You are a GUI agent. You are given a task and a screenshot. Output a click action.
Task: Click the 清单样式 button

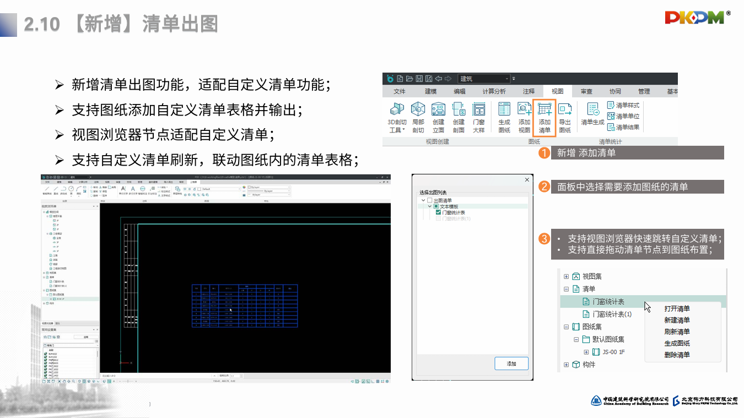pos(623,105)
